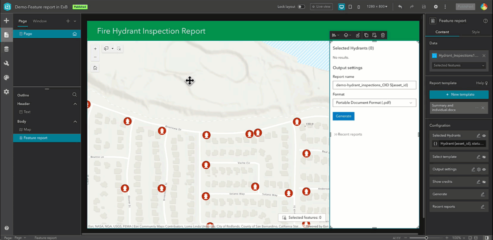Search the Outline panel
Viewport: 493px width, 240px height.
coord(75,95)
